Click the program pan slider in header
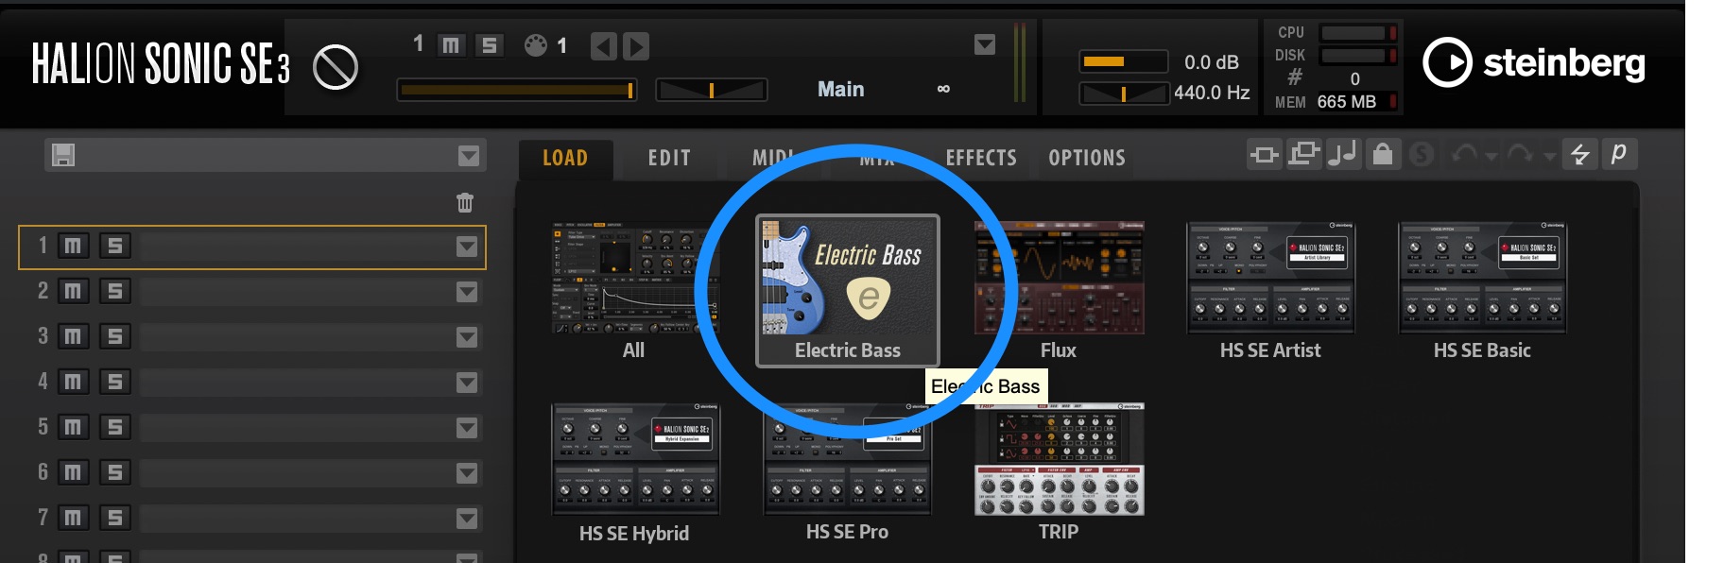The width and height of the screenshot is (1724, 563). tap(711, 90)
